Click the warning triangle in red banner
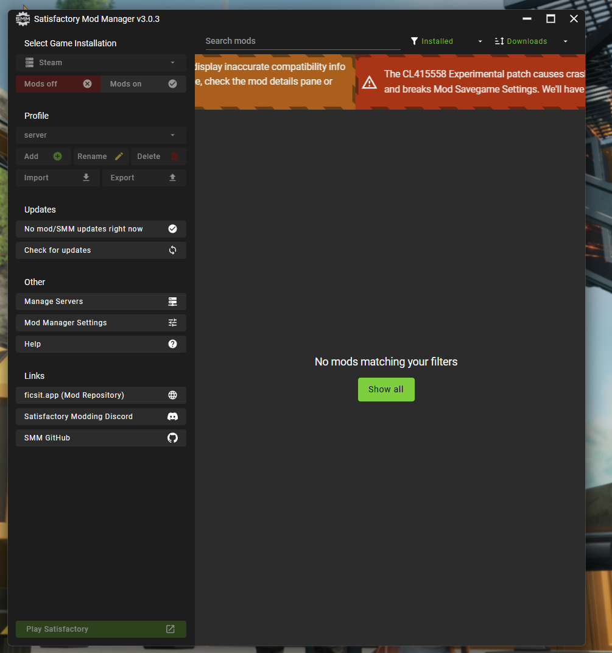The width and height of the screenshot is (612, 653). pos(369,82)
